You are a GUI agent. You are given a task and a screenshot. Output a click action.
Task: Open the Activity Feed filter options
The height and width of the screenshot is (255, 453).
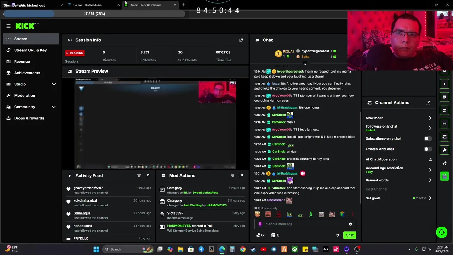click(x=139, y=176)
